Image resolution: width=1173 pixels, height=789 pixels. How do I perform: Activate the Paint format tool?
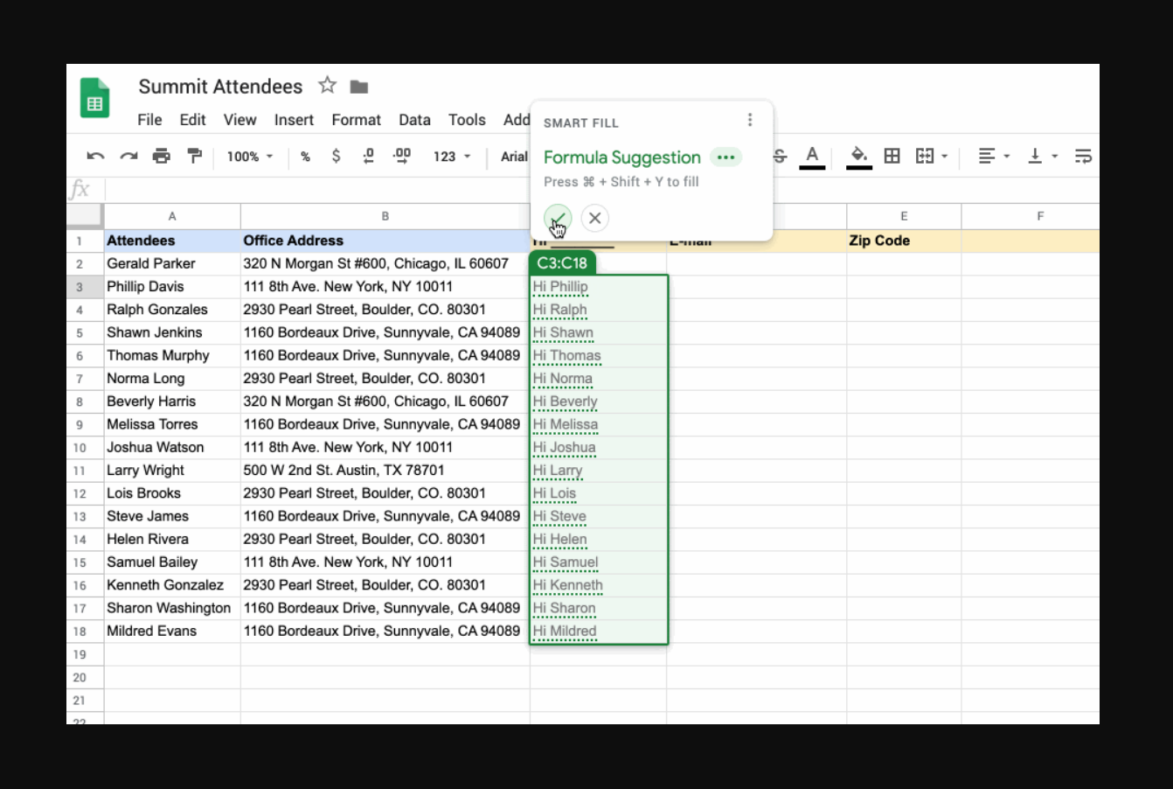click(x=194, y=156)
